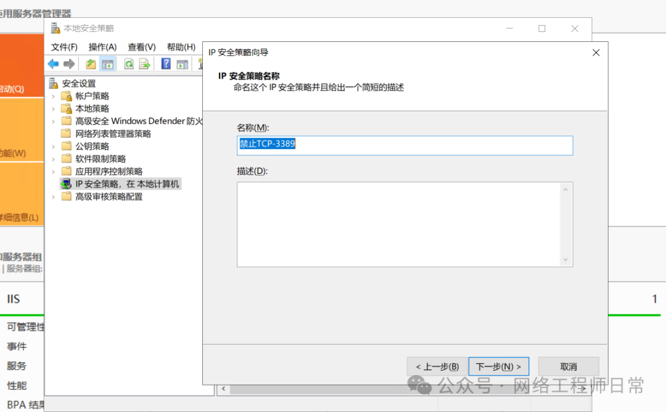
Task: Expand the 公钥策略 tree node
Action: coord(53,146)
